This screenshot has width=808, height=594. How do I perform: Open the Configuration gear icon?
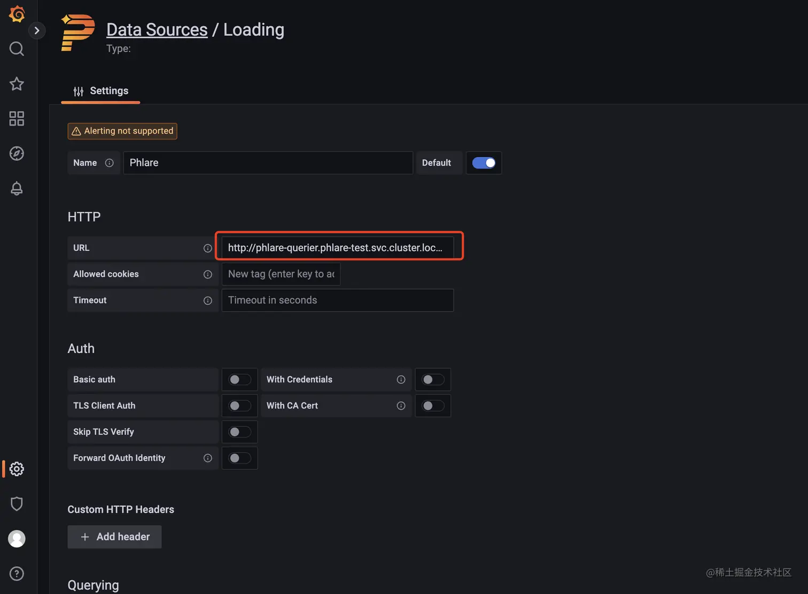coord(17,469)
